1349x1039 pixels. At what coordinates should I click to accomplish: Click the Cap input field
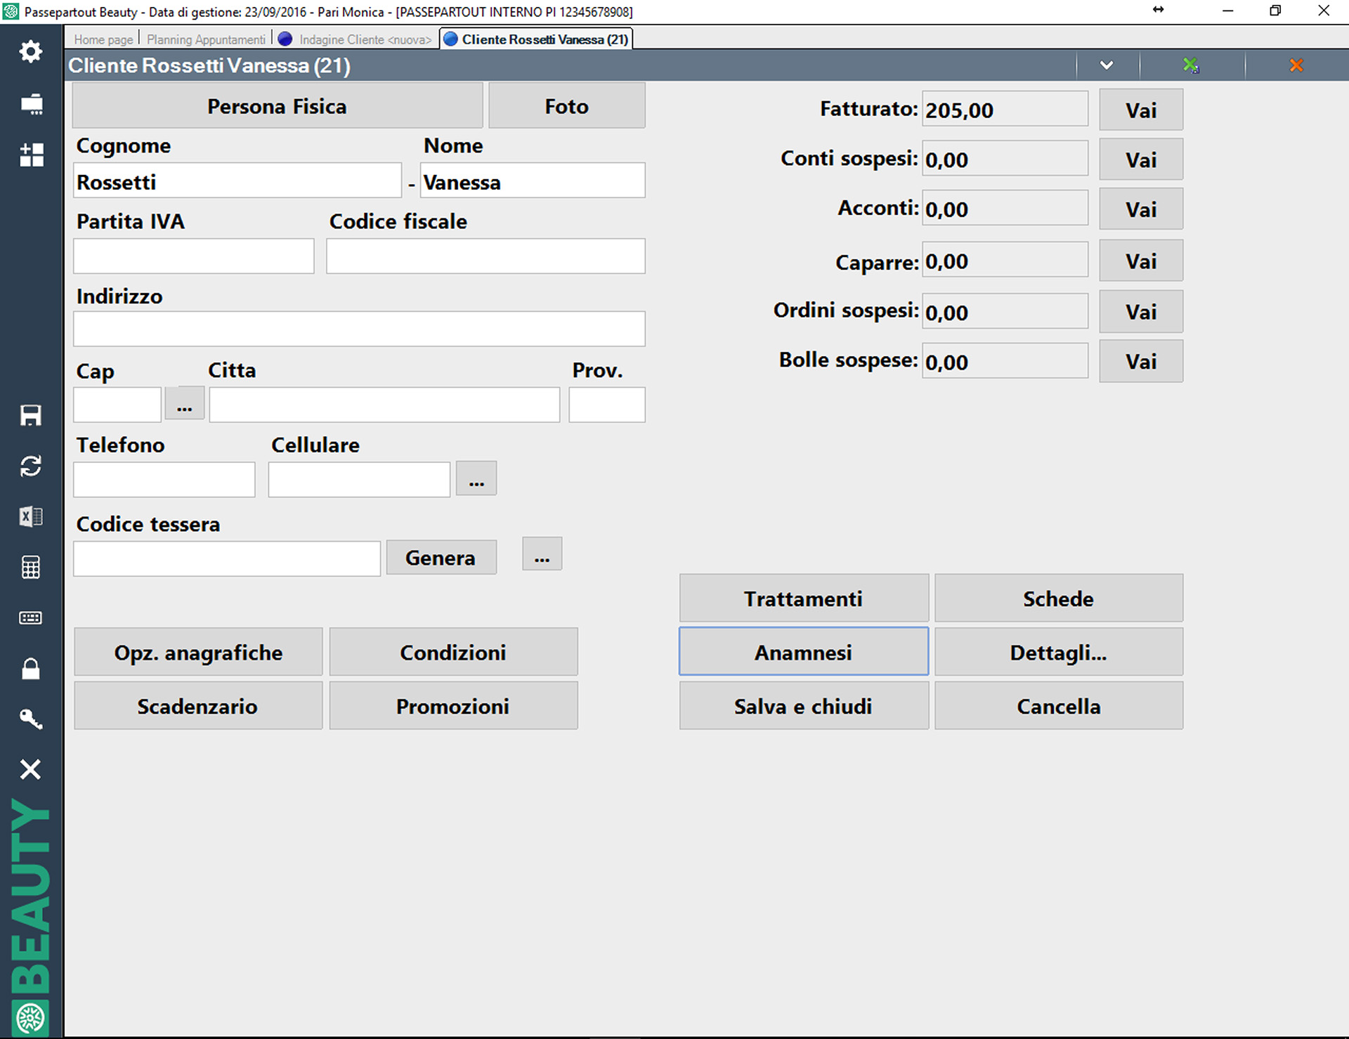pyautogui.click(x=117, y=405)
